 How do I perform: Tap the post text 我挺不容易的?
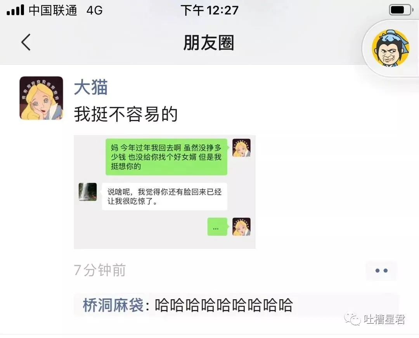pyautogui.click(x=126, y=114)
